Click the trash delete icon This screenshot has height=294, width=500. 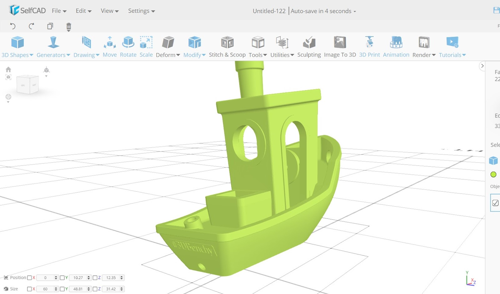click(69, 27)
